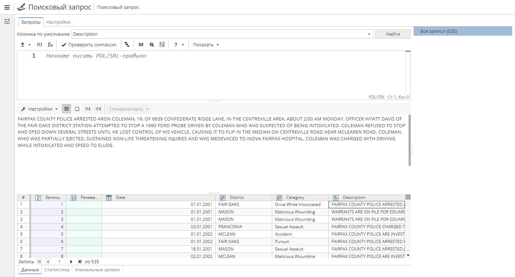515x277 pixels.
Task: Click the District column header
Action: click(x=244, y=198)
